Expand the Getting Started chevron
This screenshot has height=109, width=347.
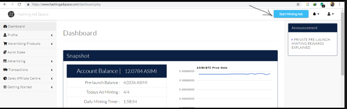[52, 87]
